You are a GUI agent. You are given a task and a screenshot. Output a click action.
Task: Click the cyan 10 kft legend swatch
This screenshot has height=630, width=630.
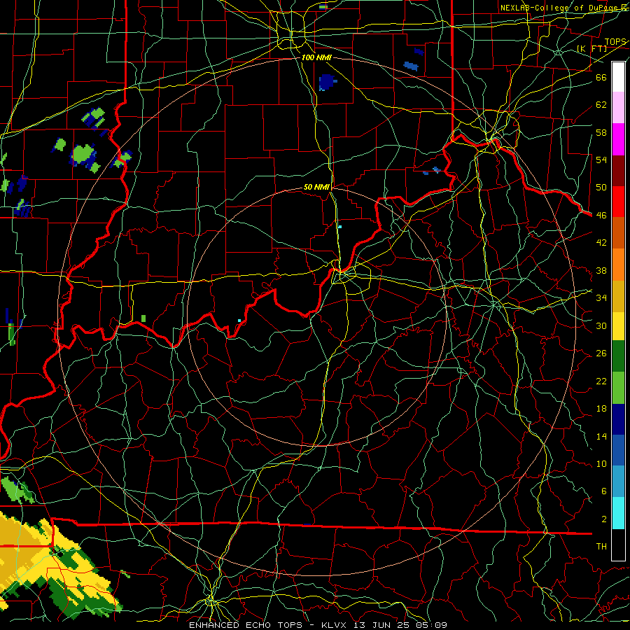click(x=618, y=513)
